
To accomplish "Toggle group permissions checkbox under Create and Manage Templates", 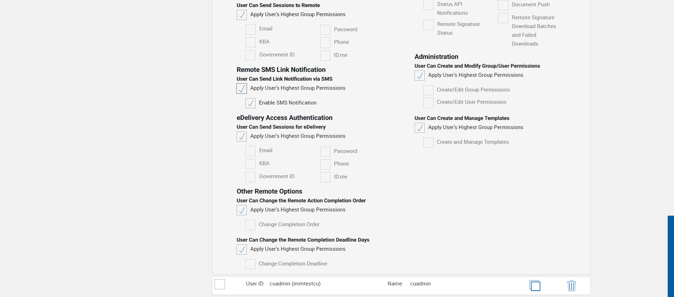I will pyautogui.click(x=419, y=128).
